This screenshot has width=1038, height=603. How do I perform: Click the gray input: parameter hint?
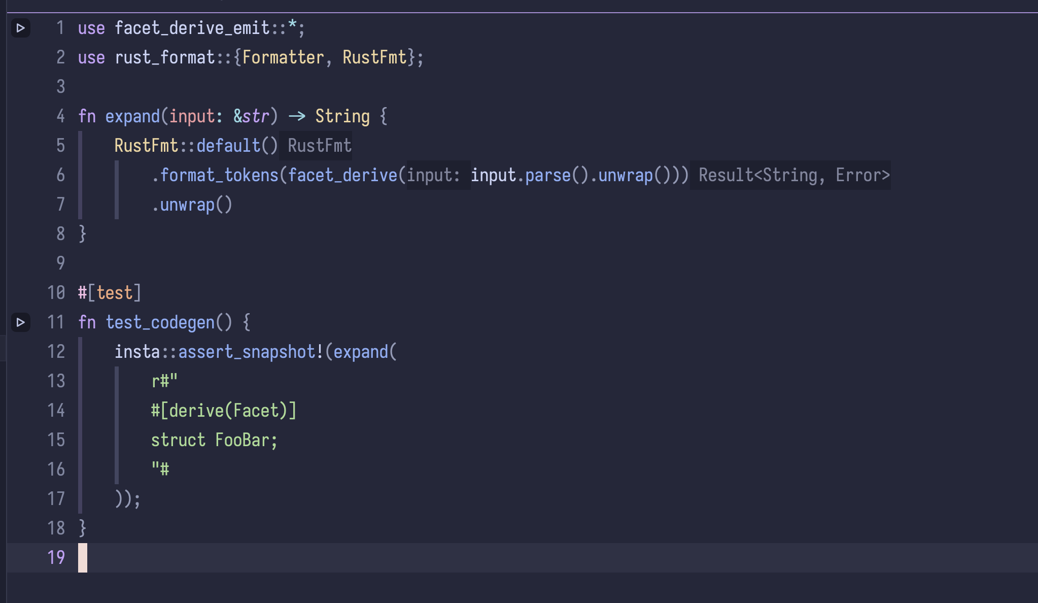click(433, 176)
